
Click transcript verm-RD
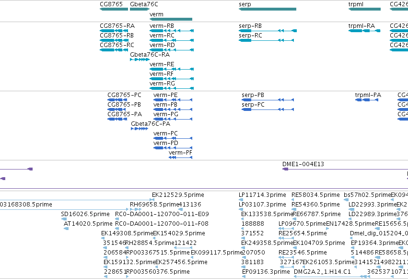click(172, 50)
